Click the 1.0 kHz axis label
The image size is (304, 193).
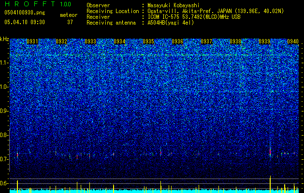click(4, 87)
